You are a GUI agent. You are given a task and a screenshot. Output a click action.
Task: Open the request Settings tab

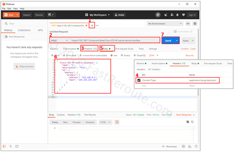tap(153, 49)
